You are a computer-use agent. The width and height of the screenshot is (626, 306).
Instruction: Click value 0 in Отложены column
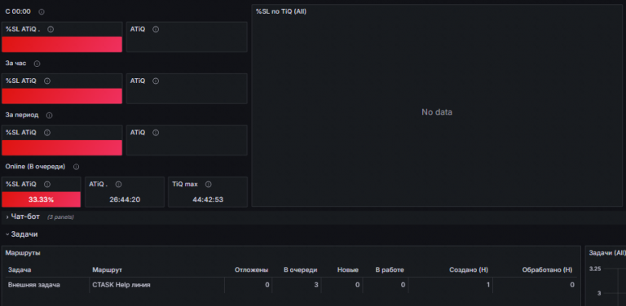(x=267, y=285)
